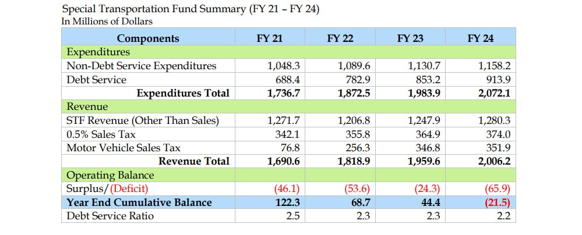Select STF Revenue (Other Than Sales) label
Screen dimensions: 582x235
143,120
